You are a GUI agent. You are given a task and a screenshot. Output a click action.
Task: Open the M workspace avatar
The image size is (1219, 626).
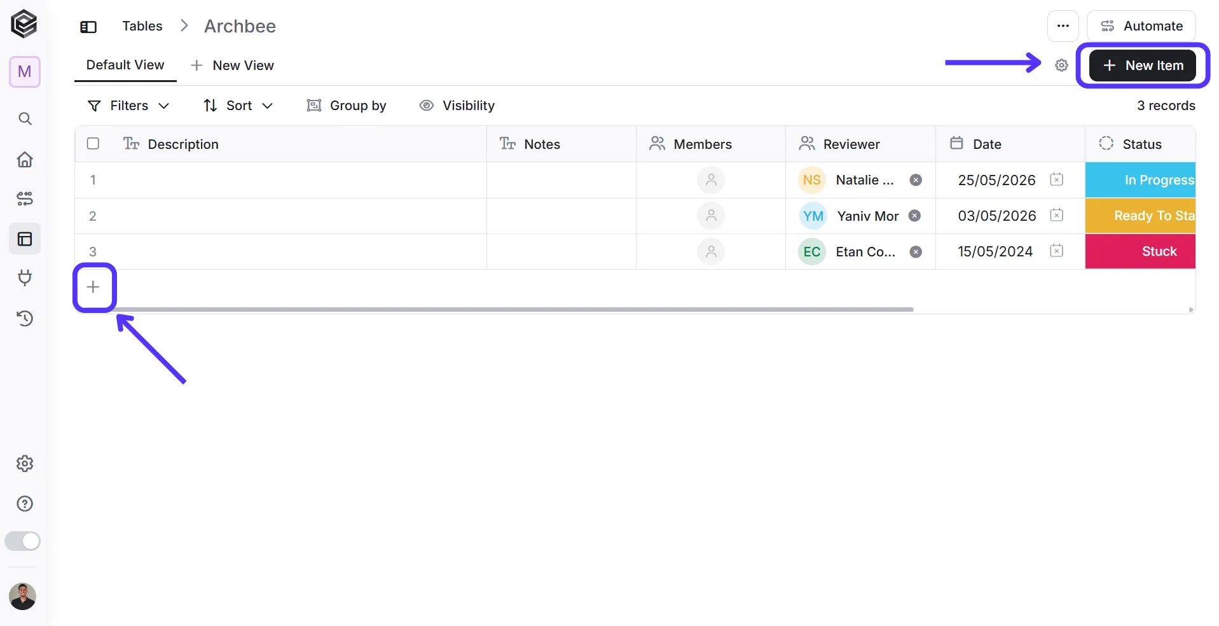(x=25, y=71)
